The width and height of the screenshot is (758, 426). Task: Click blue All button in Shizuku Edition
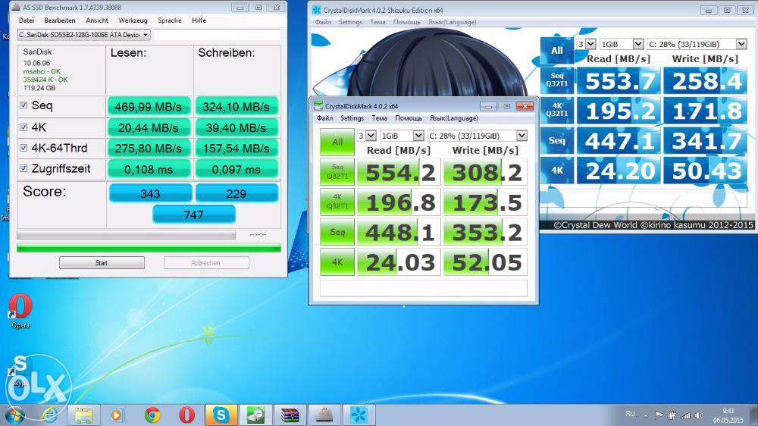tap(557, 50)
